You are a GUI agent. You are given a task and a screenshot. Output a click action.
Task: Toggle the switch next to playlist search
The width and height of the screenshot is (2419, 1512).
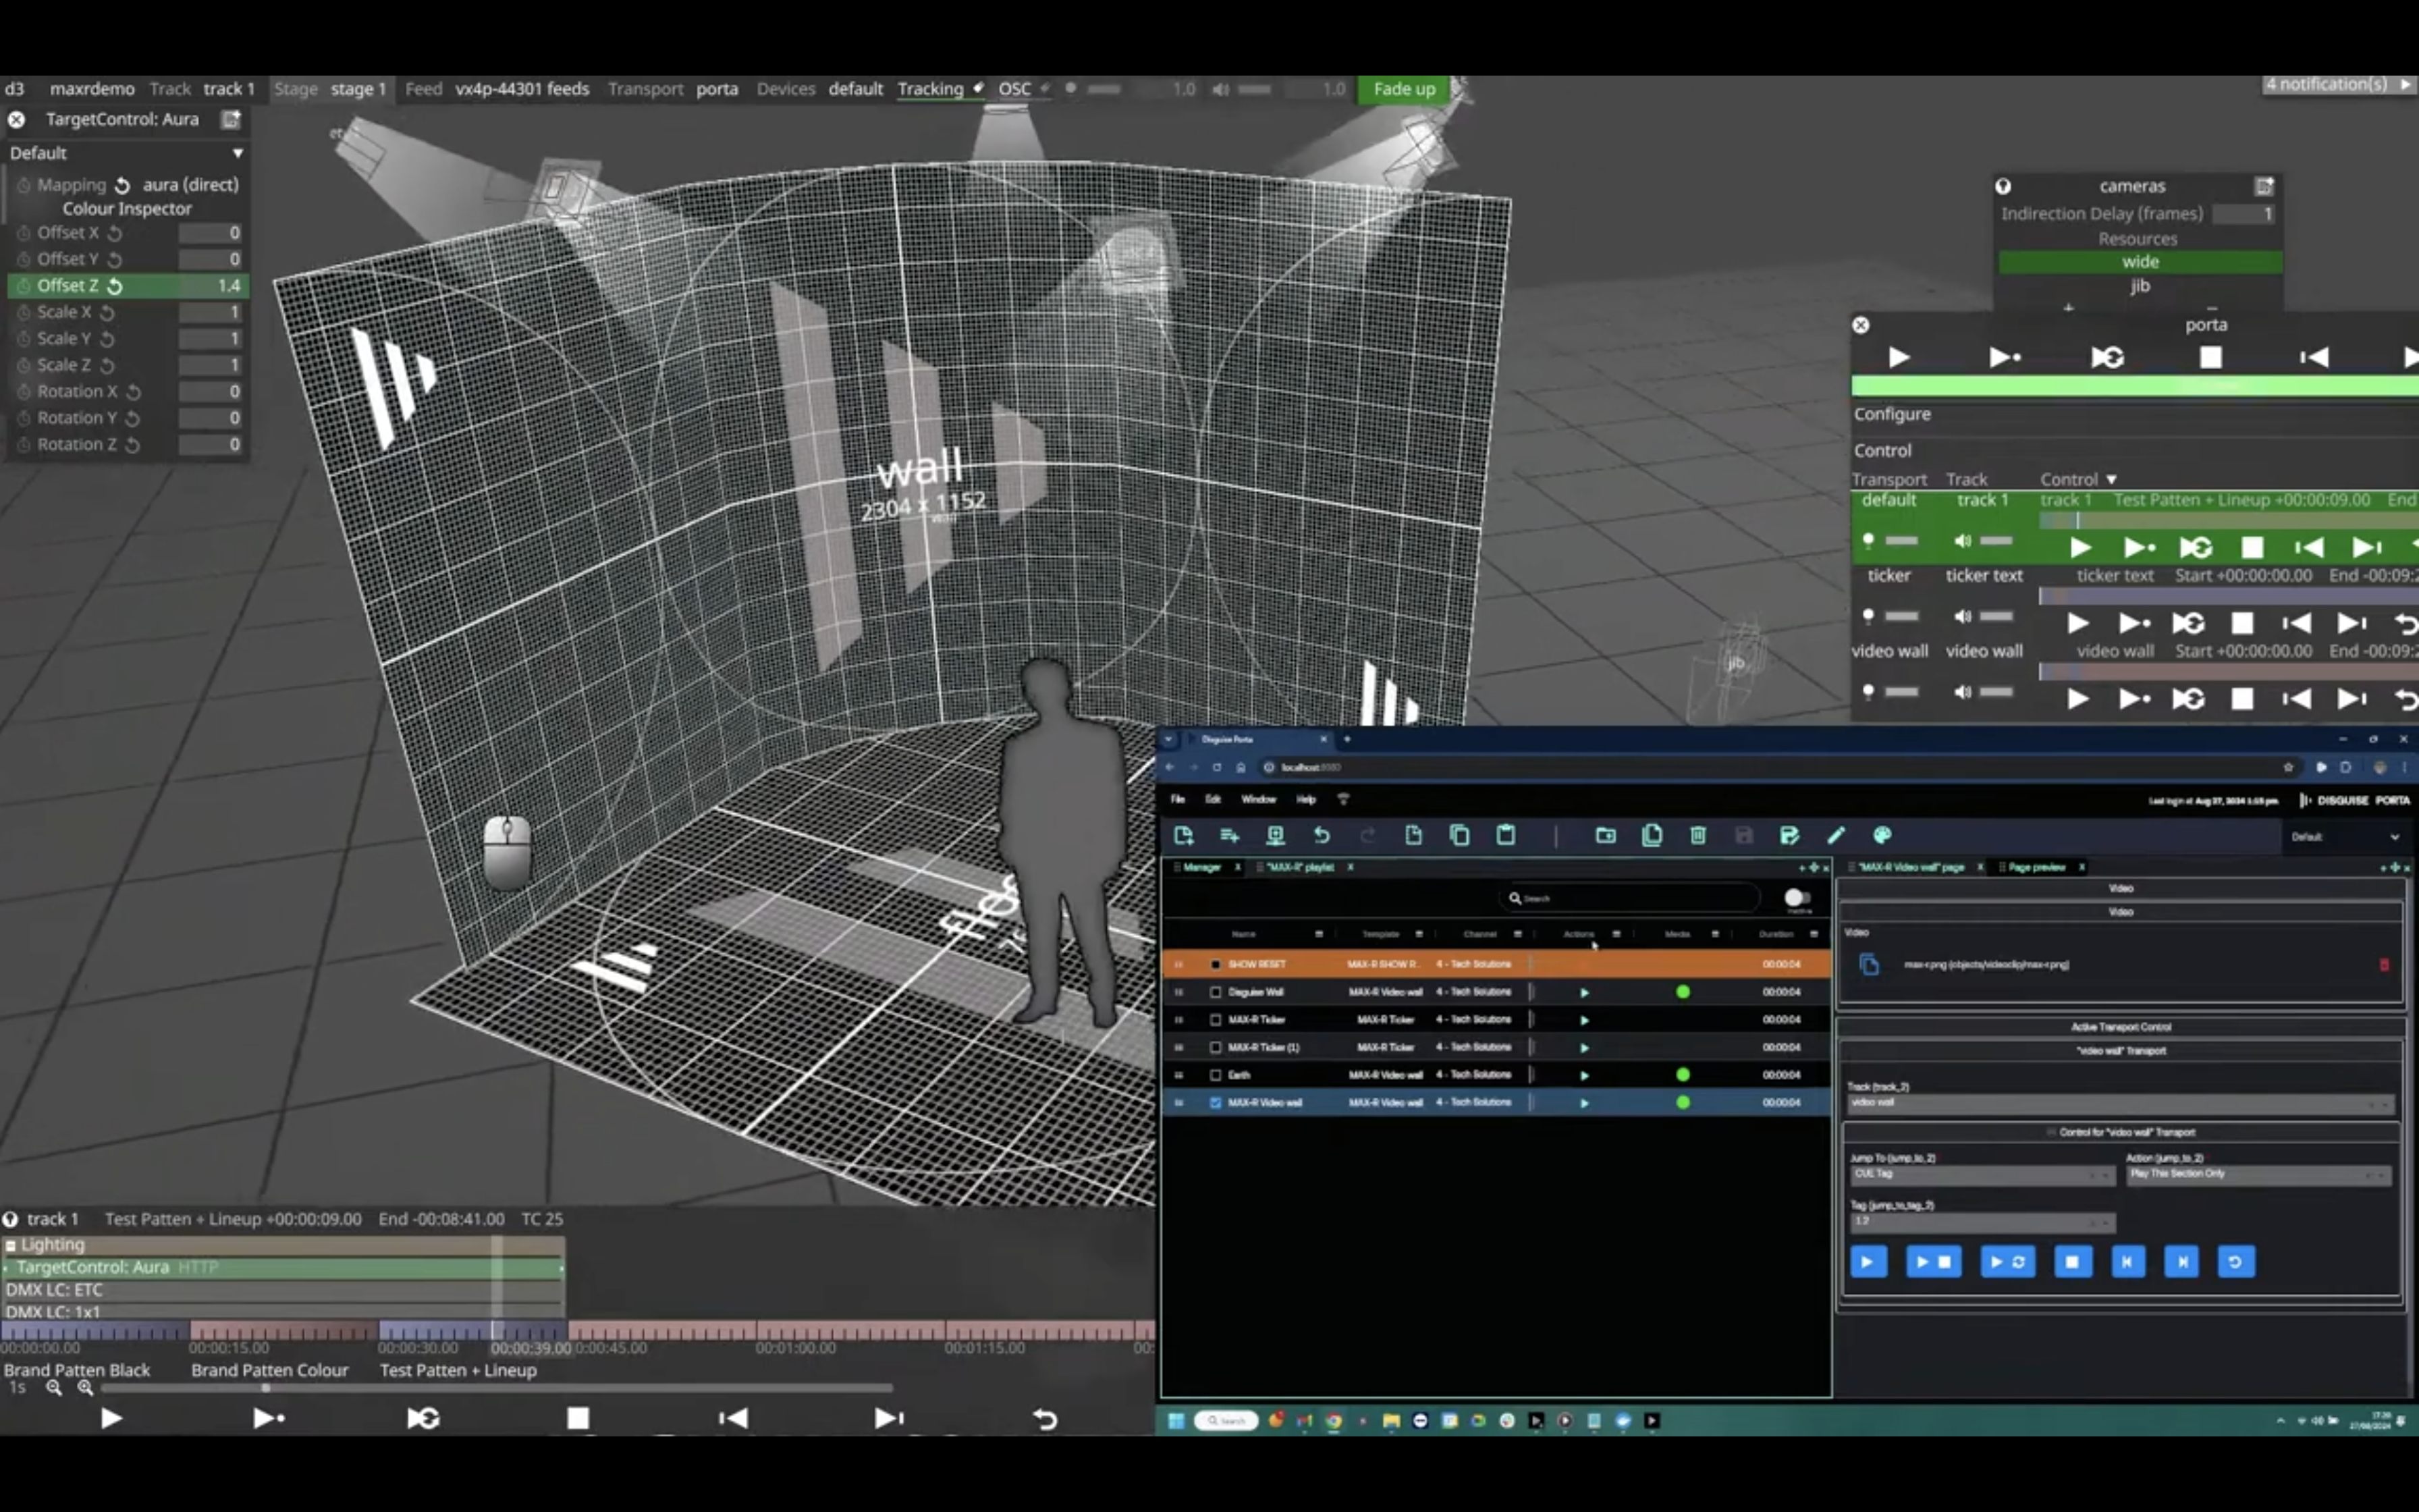pyautogui.click(x=1796, y=897)
